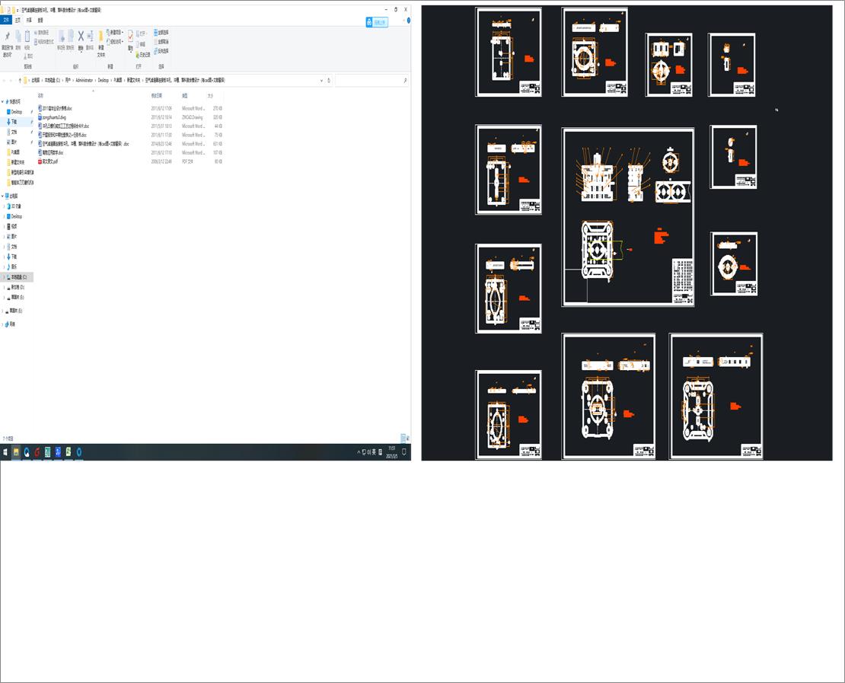Click the Open item in ribbon Open group
The image size is (845, 683).
click(x=141, y=34)
